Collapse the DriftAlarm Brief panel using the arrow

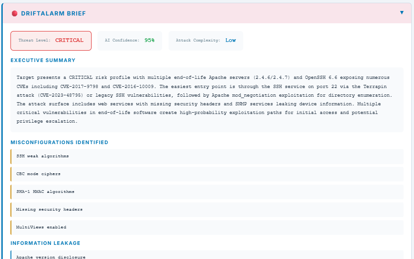click(402, 13)
